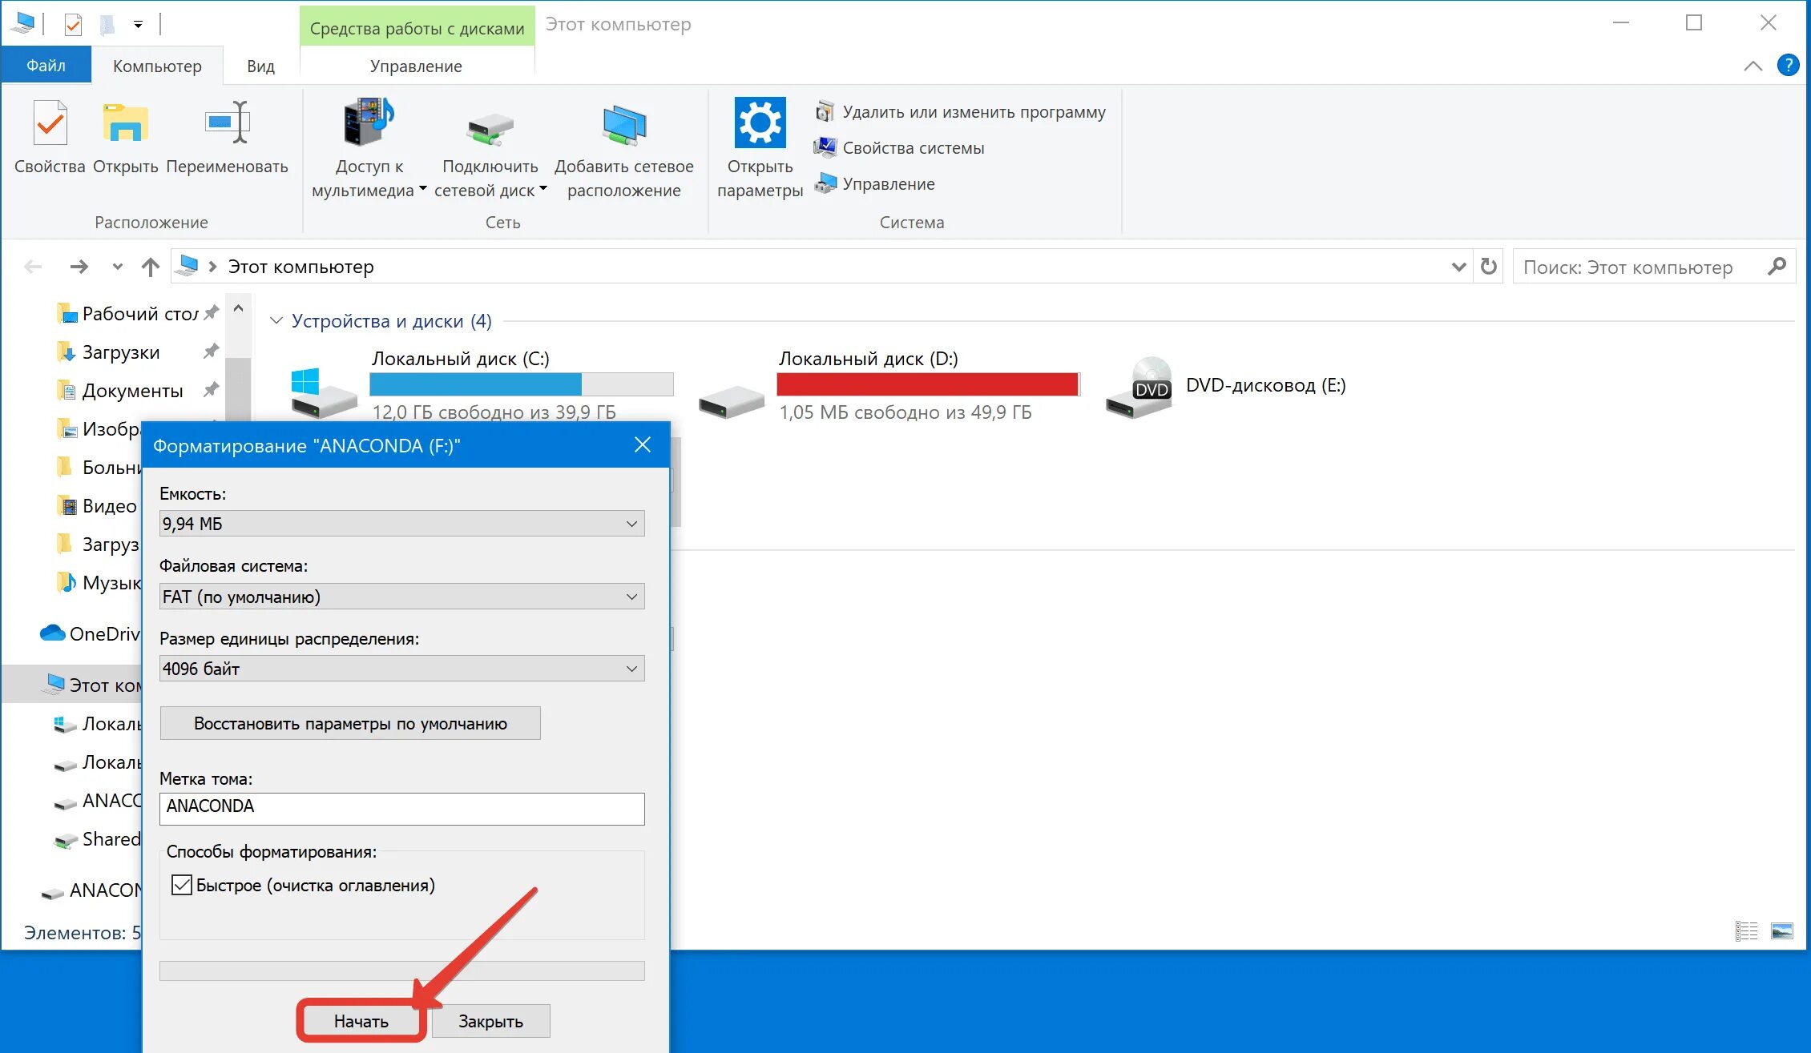1811x1053 pixels.
Task: Open the capacity (Емкость) dropdown showing 9,94 МБ
Action: 401,524
